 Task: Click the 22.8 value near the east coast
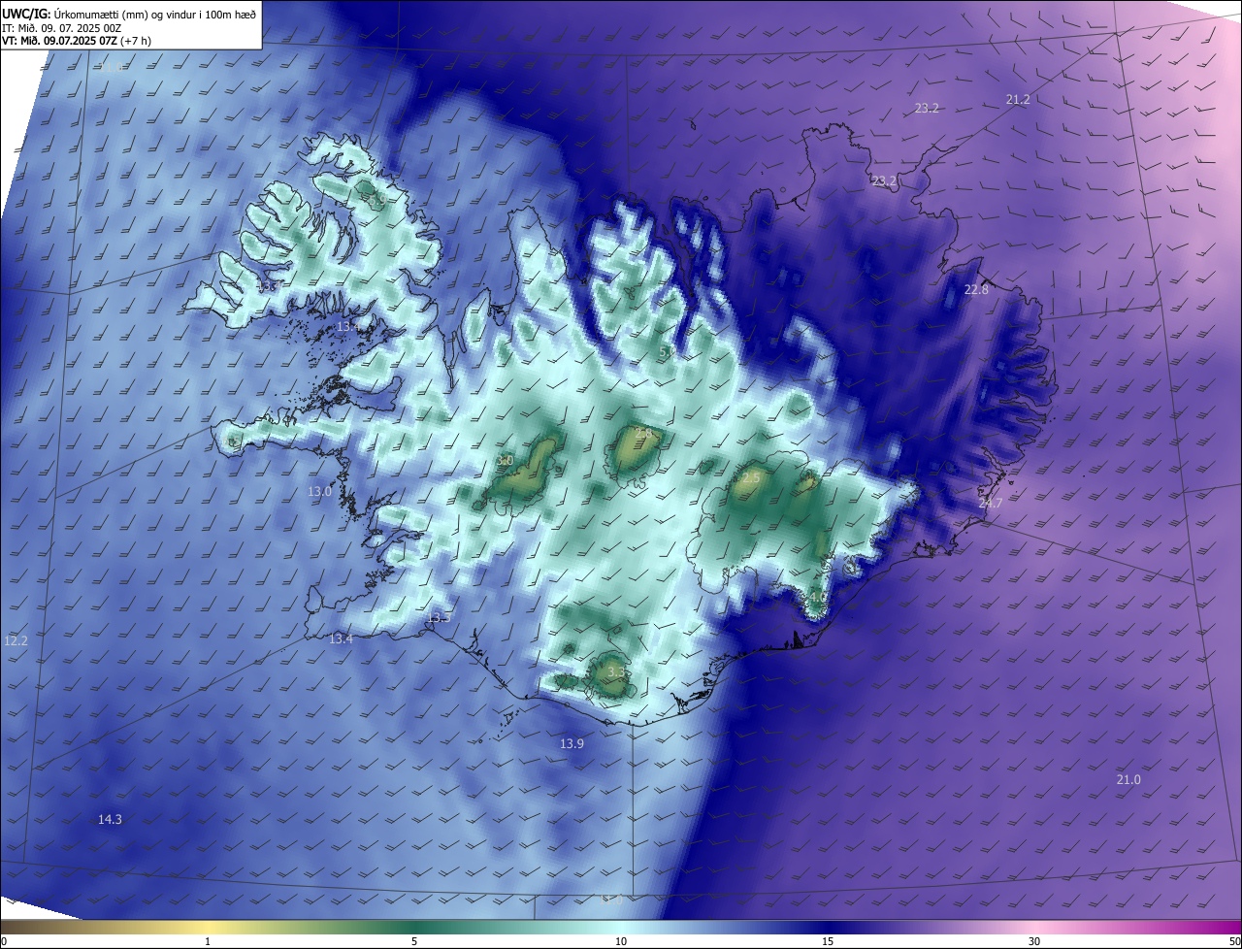[x=976, y=290]
